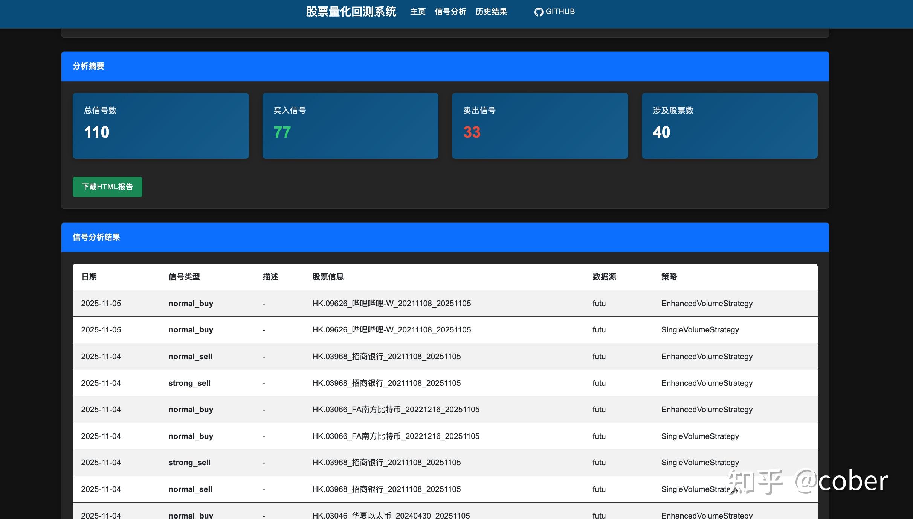
Task: Click the GITHUB text link
Action: 560,12
